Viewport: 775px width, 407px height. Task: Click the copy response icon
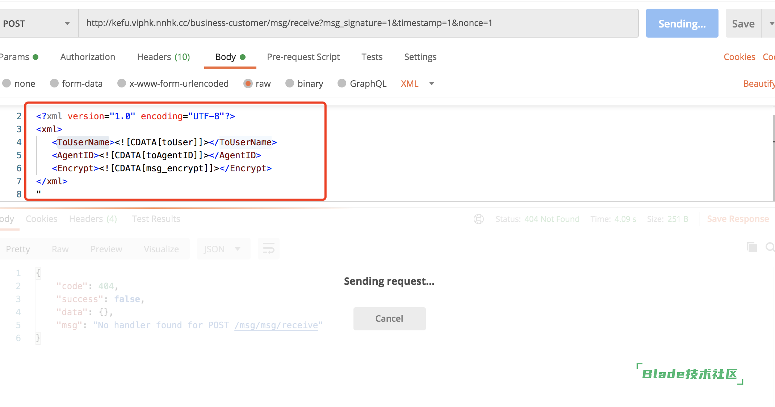(x=752, y=247)
